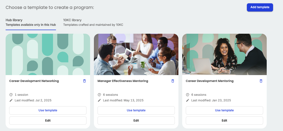Click pencil icon next to Jul 2, 2025
The width and height of the screenshot is (283, 131).
point(11,100)
